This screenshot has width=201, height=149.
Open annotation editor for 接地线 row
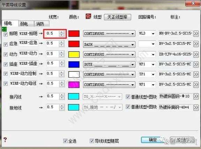pos(196,107)
